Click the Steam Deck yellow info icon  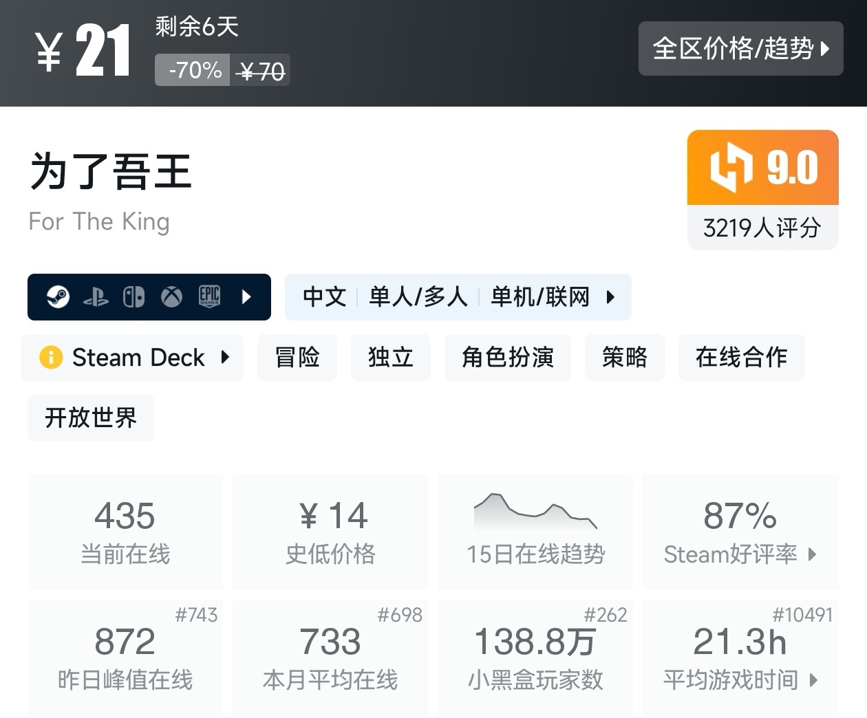point(51,358)
